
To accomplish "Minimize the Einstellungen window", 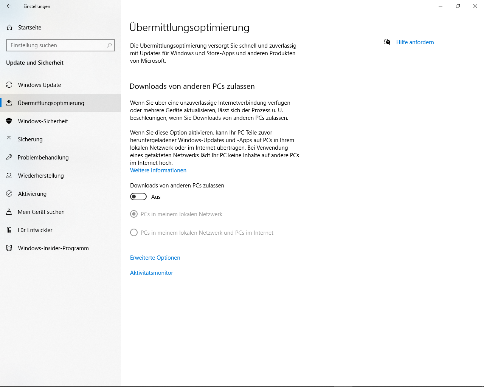I will click(x=441, y=6).
